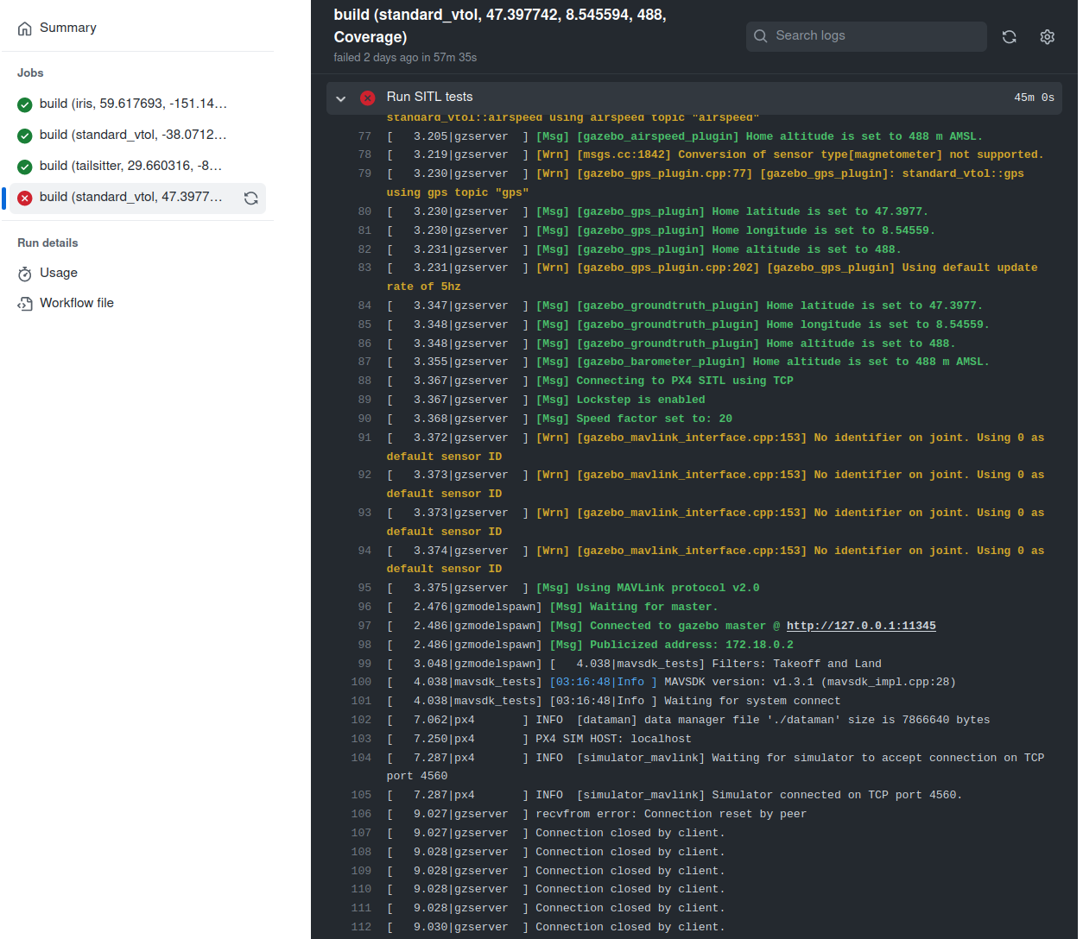Click the Summary home icon
1083x939 pixels.
[x=25, y=28]
